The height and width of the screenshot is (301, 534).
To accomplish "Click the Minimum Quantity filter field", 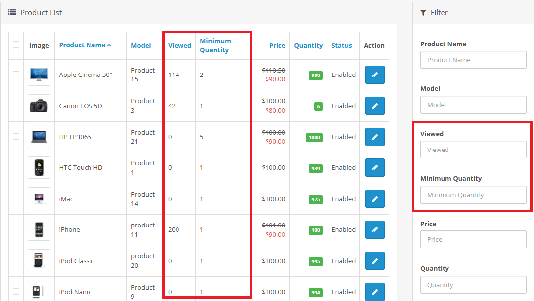I will tap(473, 195).
